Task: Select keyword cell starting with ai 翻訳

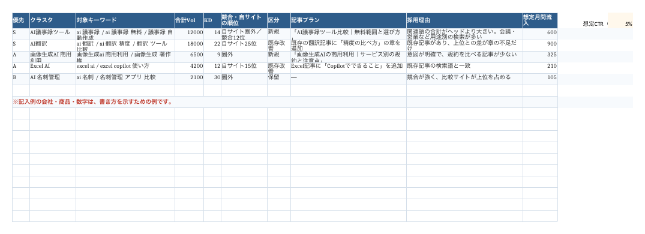Action: click(x=125, y=46)
